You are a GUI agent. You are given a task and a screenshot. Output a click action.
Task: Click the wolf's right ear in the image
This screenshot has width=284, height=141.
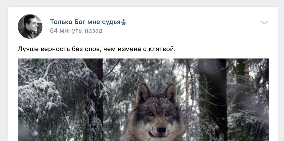click(x=170, y=93)
